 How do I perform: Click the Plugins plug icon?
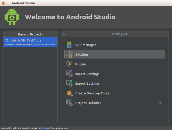69,64
